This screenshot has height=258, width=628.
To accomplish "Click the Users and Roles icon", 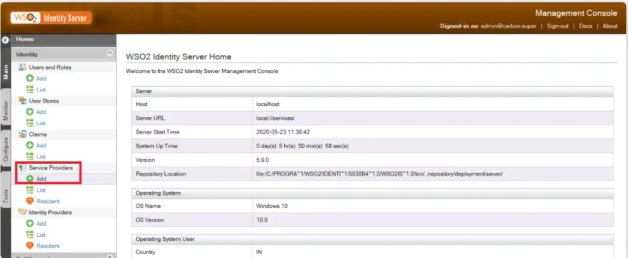I will pyautogui.click(x=22, y=67).
